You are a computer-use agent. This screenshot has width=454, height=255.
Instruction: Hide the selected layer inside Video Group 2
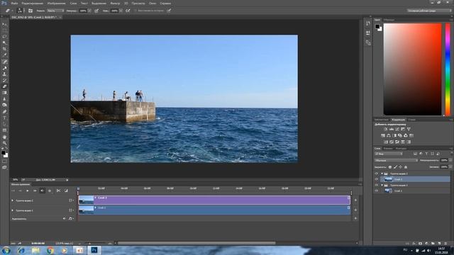(377, 179)
